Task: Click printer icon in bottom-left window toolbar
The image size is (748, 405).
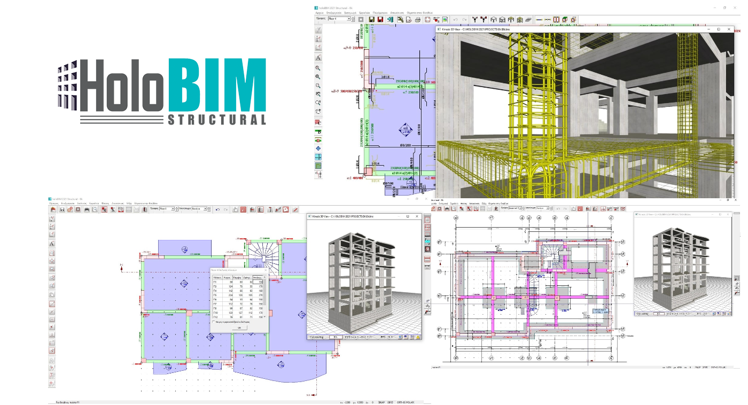Action: coord(87,209)
